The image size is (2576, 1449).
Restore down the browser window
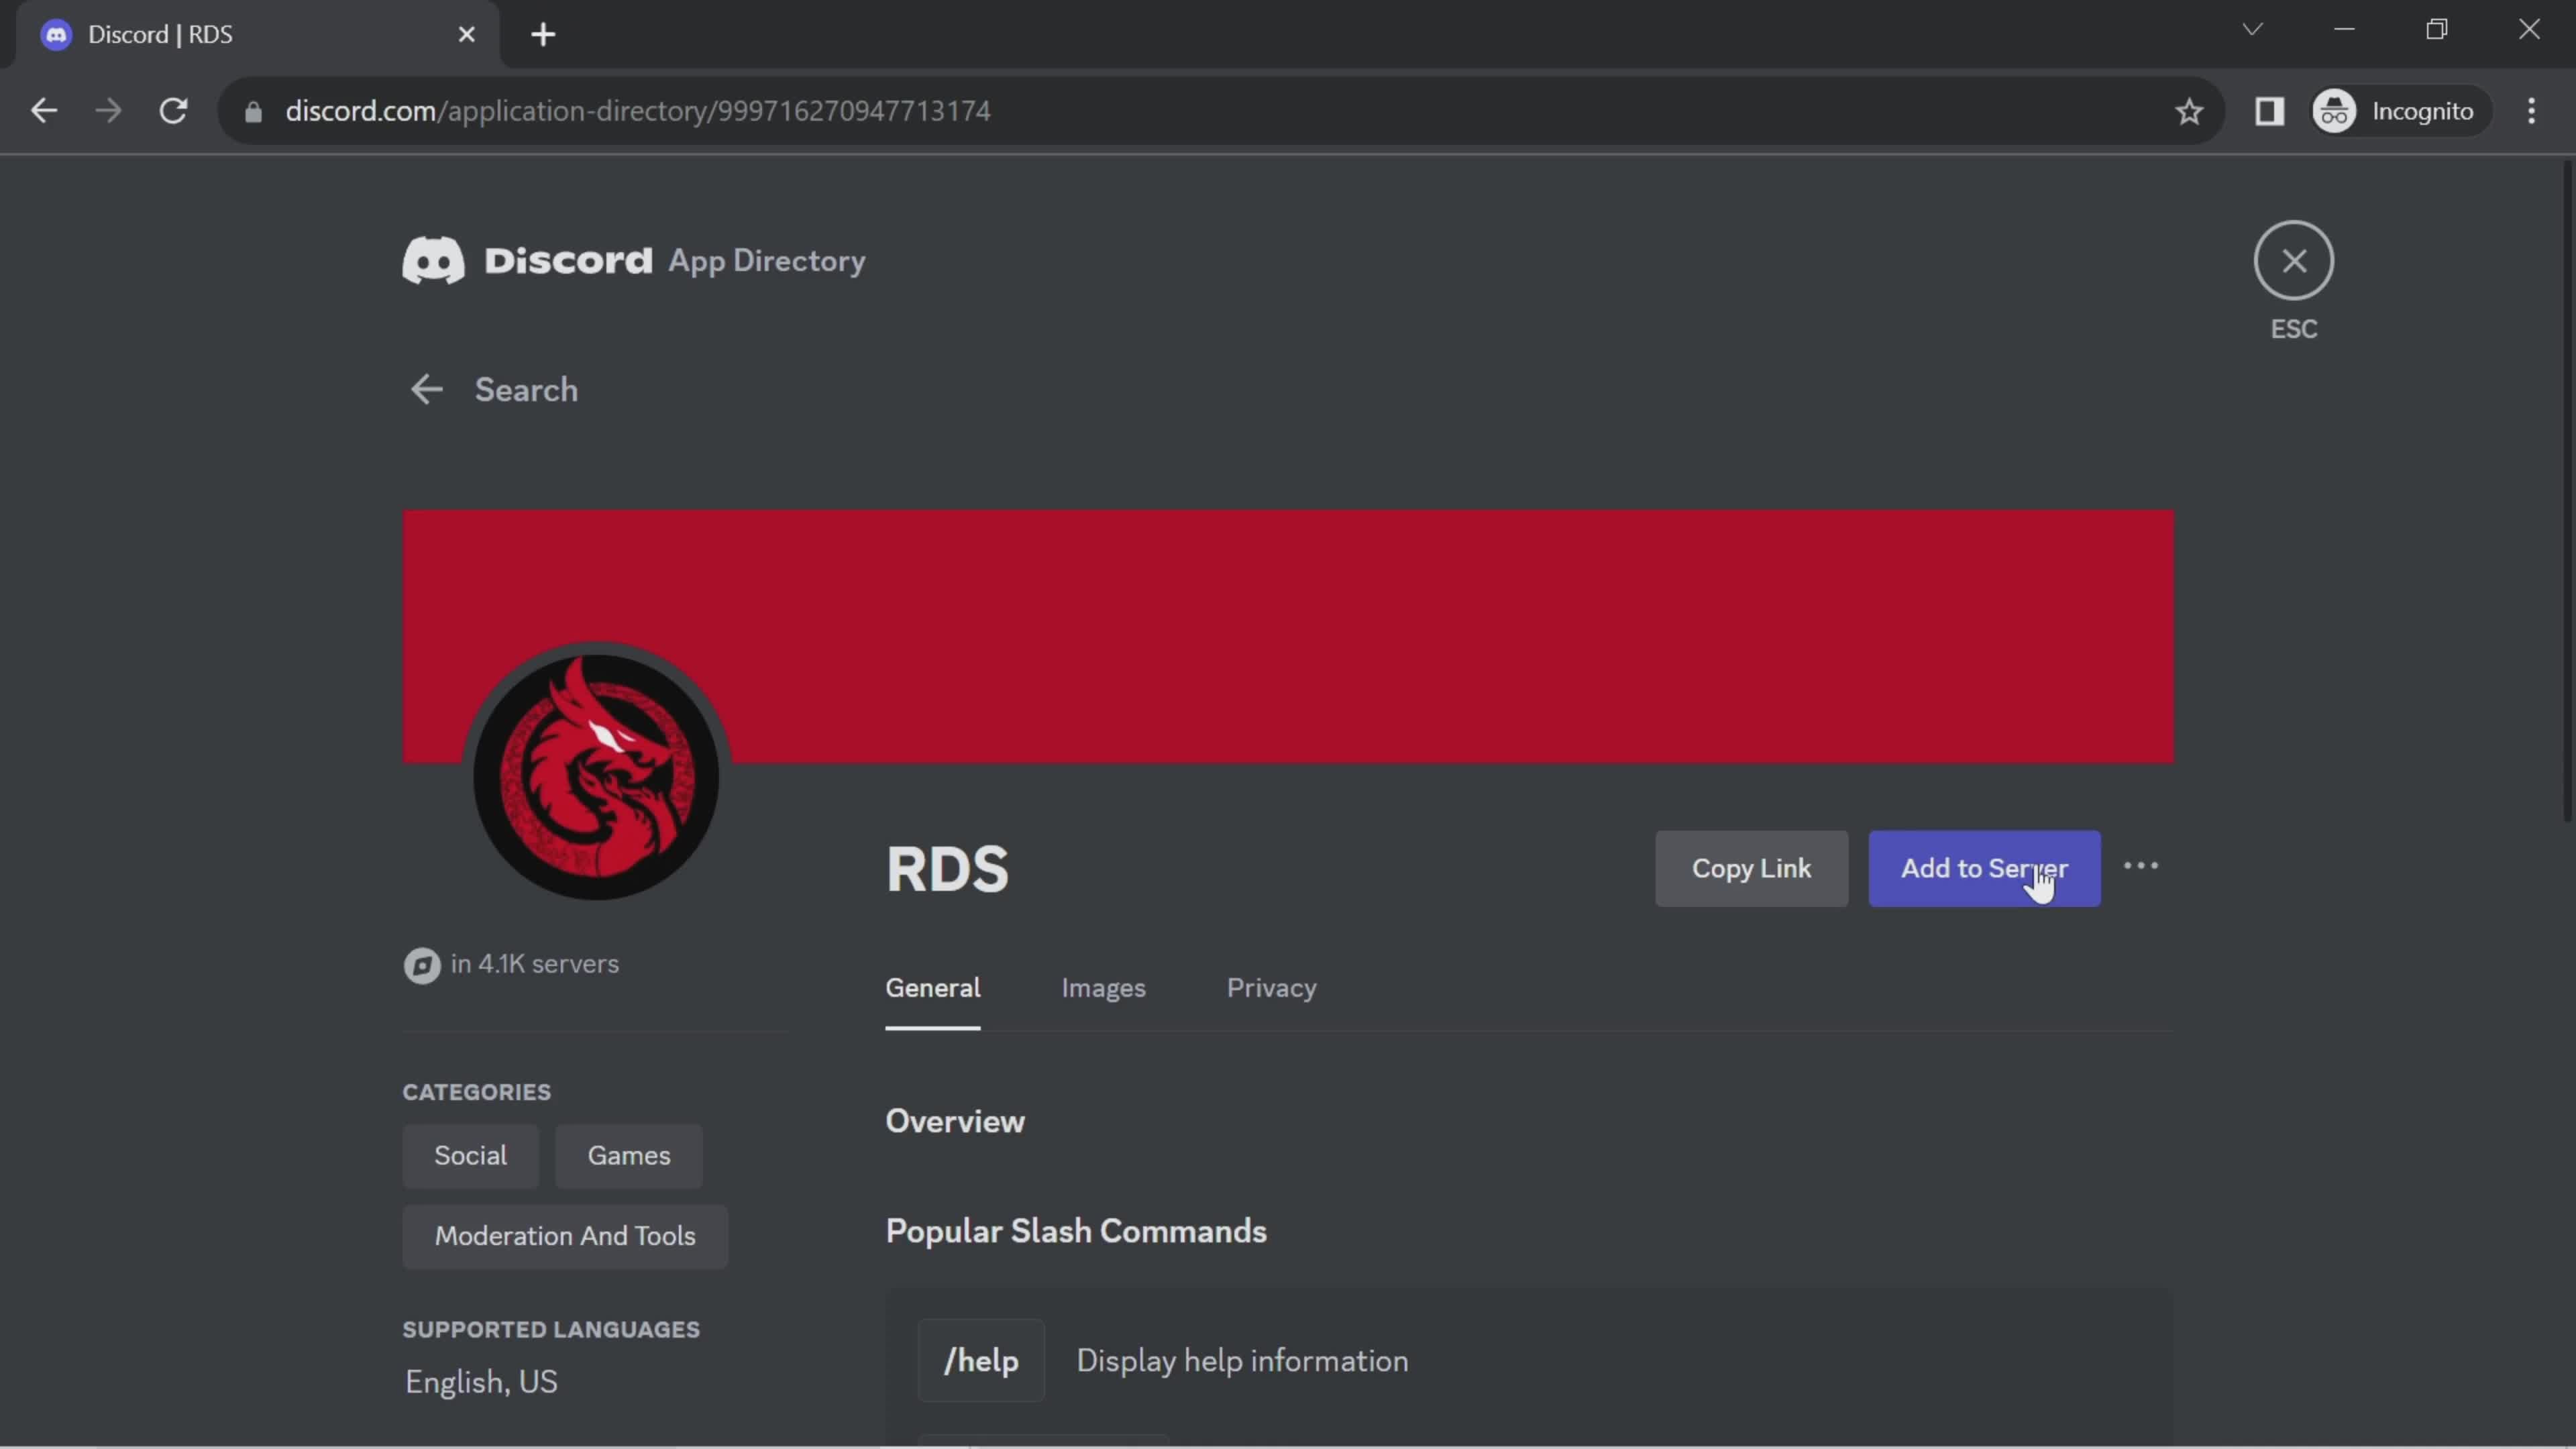pos(2437,29)
